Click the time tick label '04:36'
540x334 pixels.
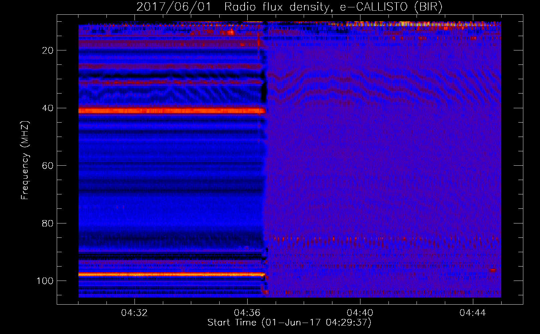point(247,313)
